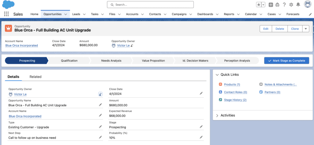Image resolution: width=314 pixels, height=145 pixels.
Task: Click the Edit button
Action: 266,29
